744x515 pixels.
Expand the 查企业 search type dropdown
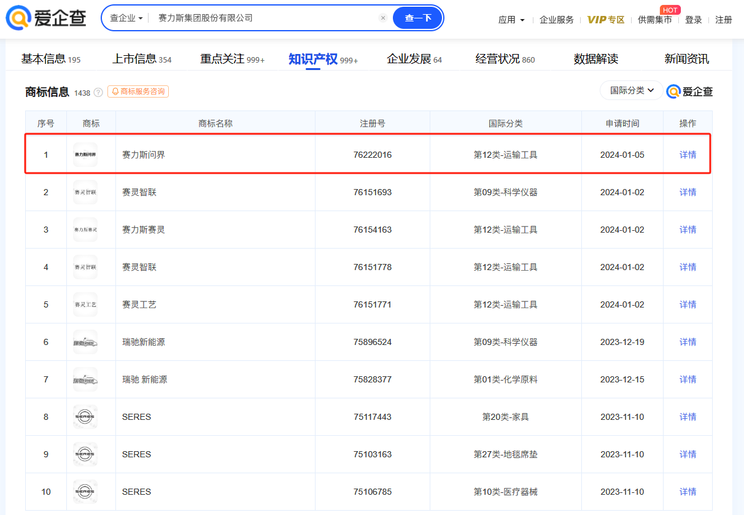coord(126,18)
